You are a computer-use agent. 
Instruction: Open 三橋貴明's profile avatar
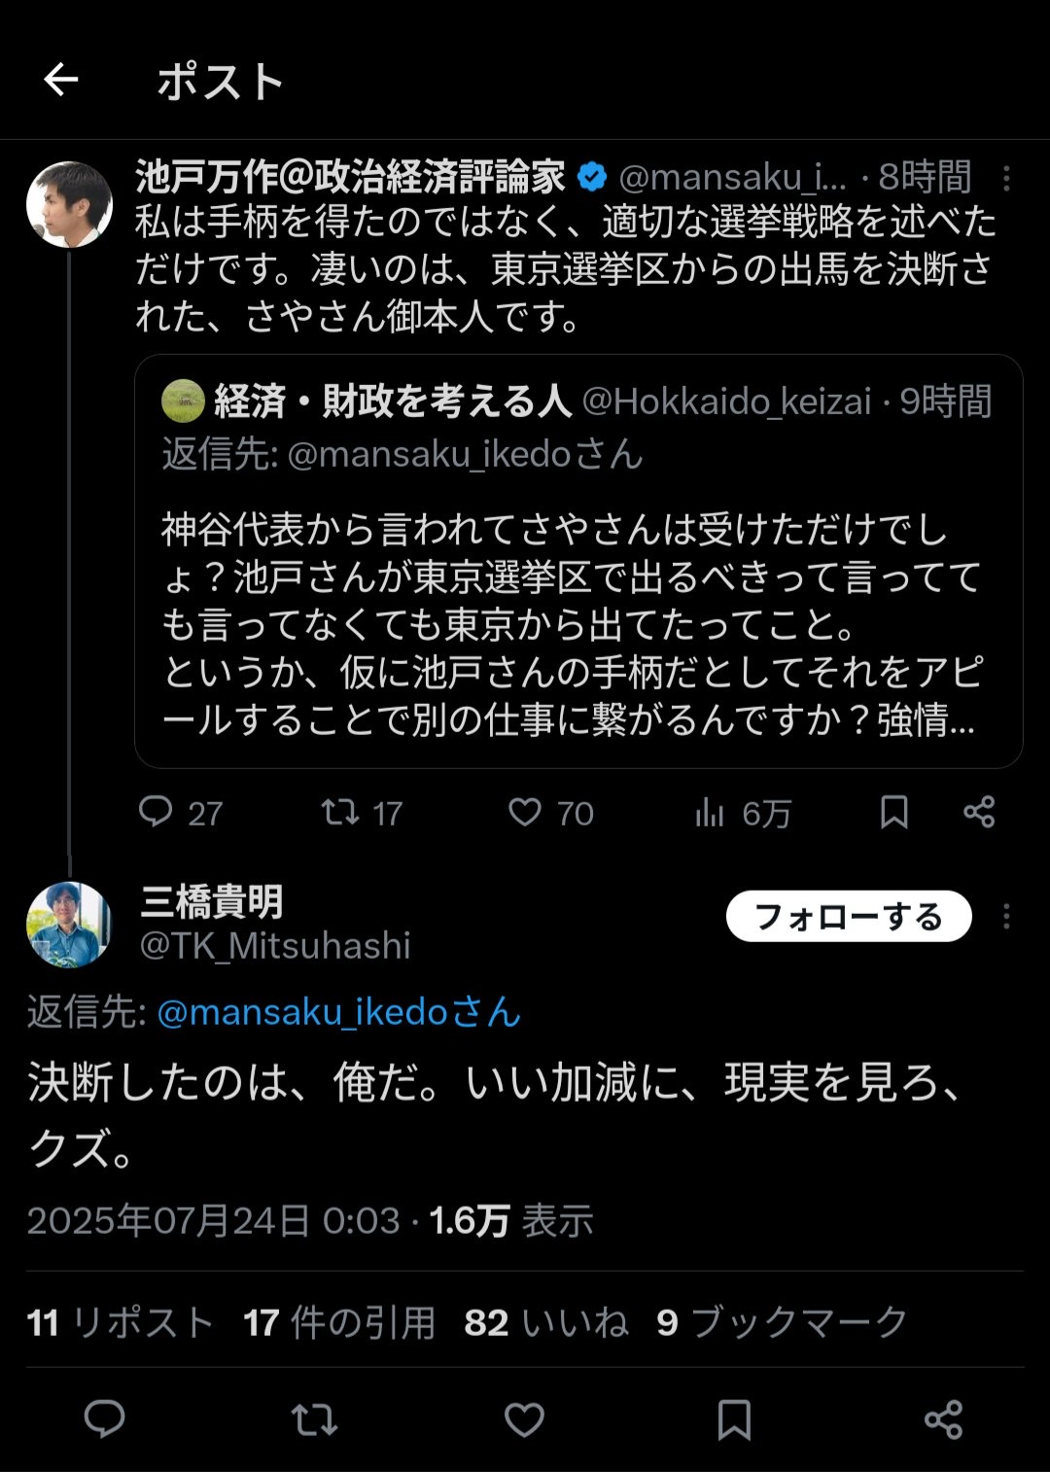pyautogui.click(x=69, y=925)
